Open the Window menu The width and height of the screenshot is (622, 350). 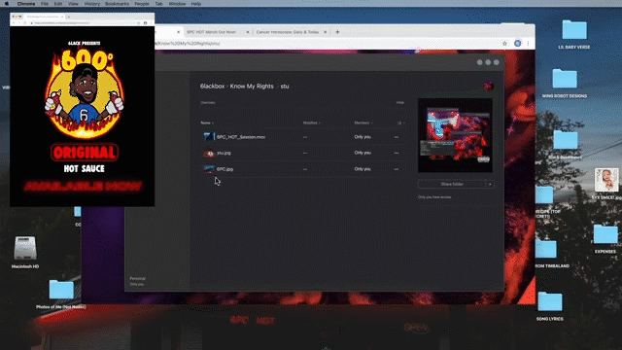(x=177, y=4)
